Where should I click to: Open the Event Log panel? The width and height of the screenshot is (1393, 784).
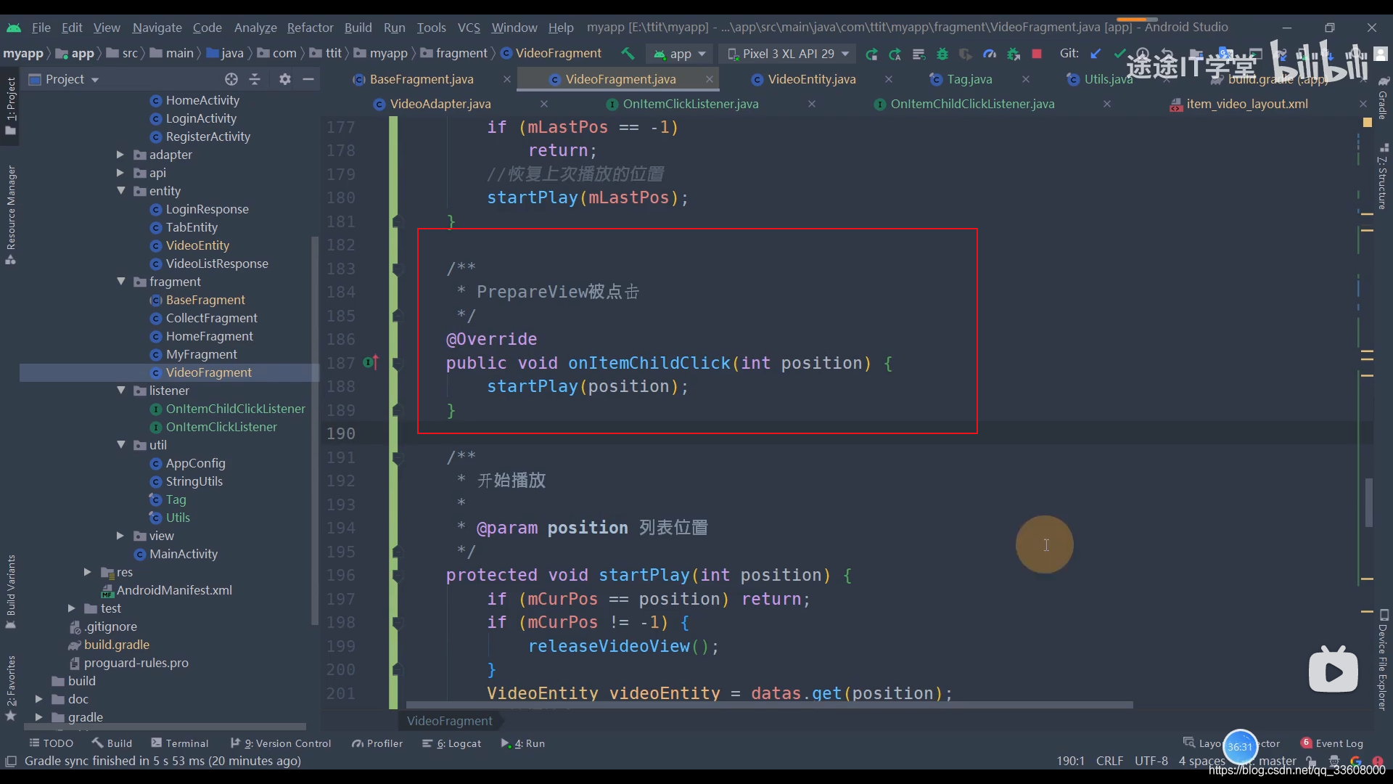coord(1332,743)
